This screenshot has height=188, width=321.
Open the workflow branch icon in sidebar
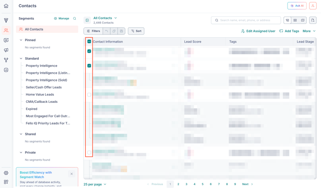(x=6, y=60)
